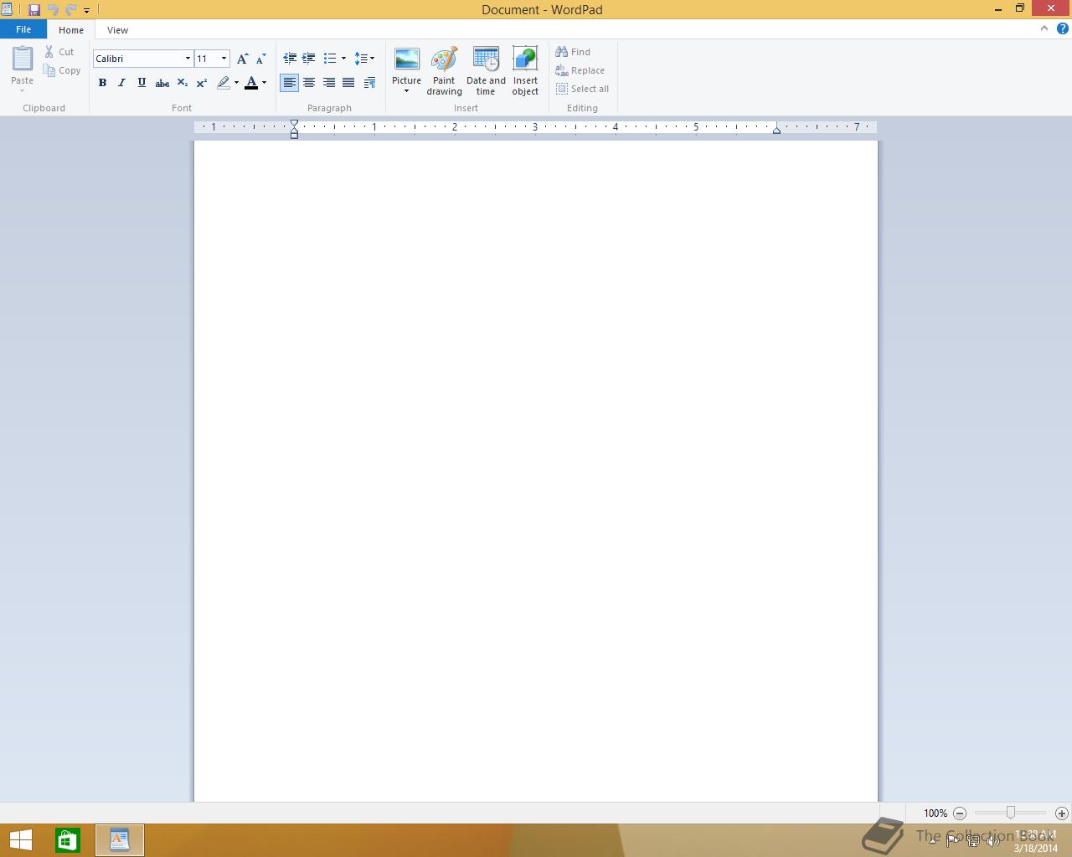Click into the Calibri font name field

tap(137, 59)
